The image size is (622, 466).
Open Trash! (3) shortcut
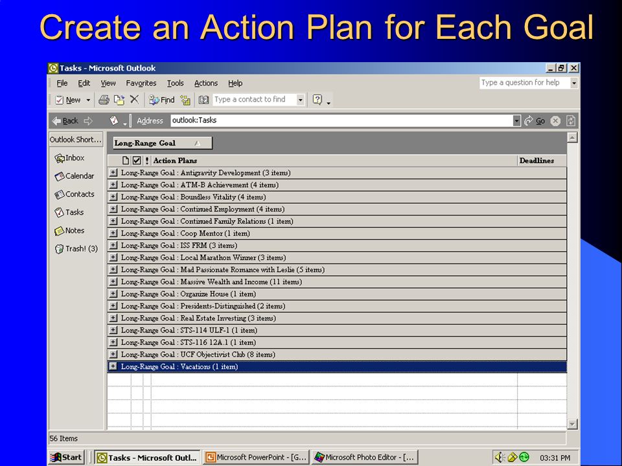(x=76, y=249)
